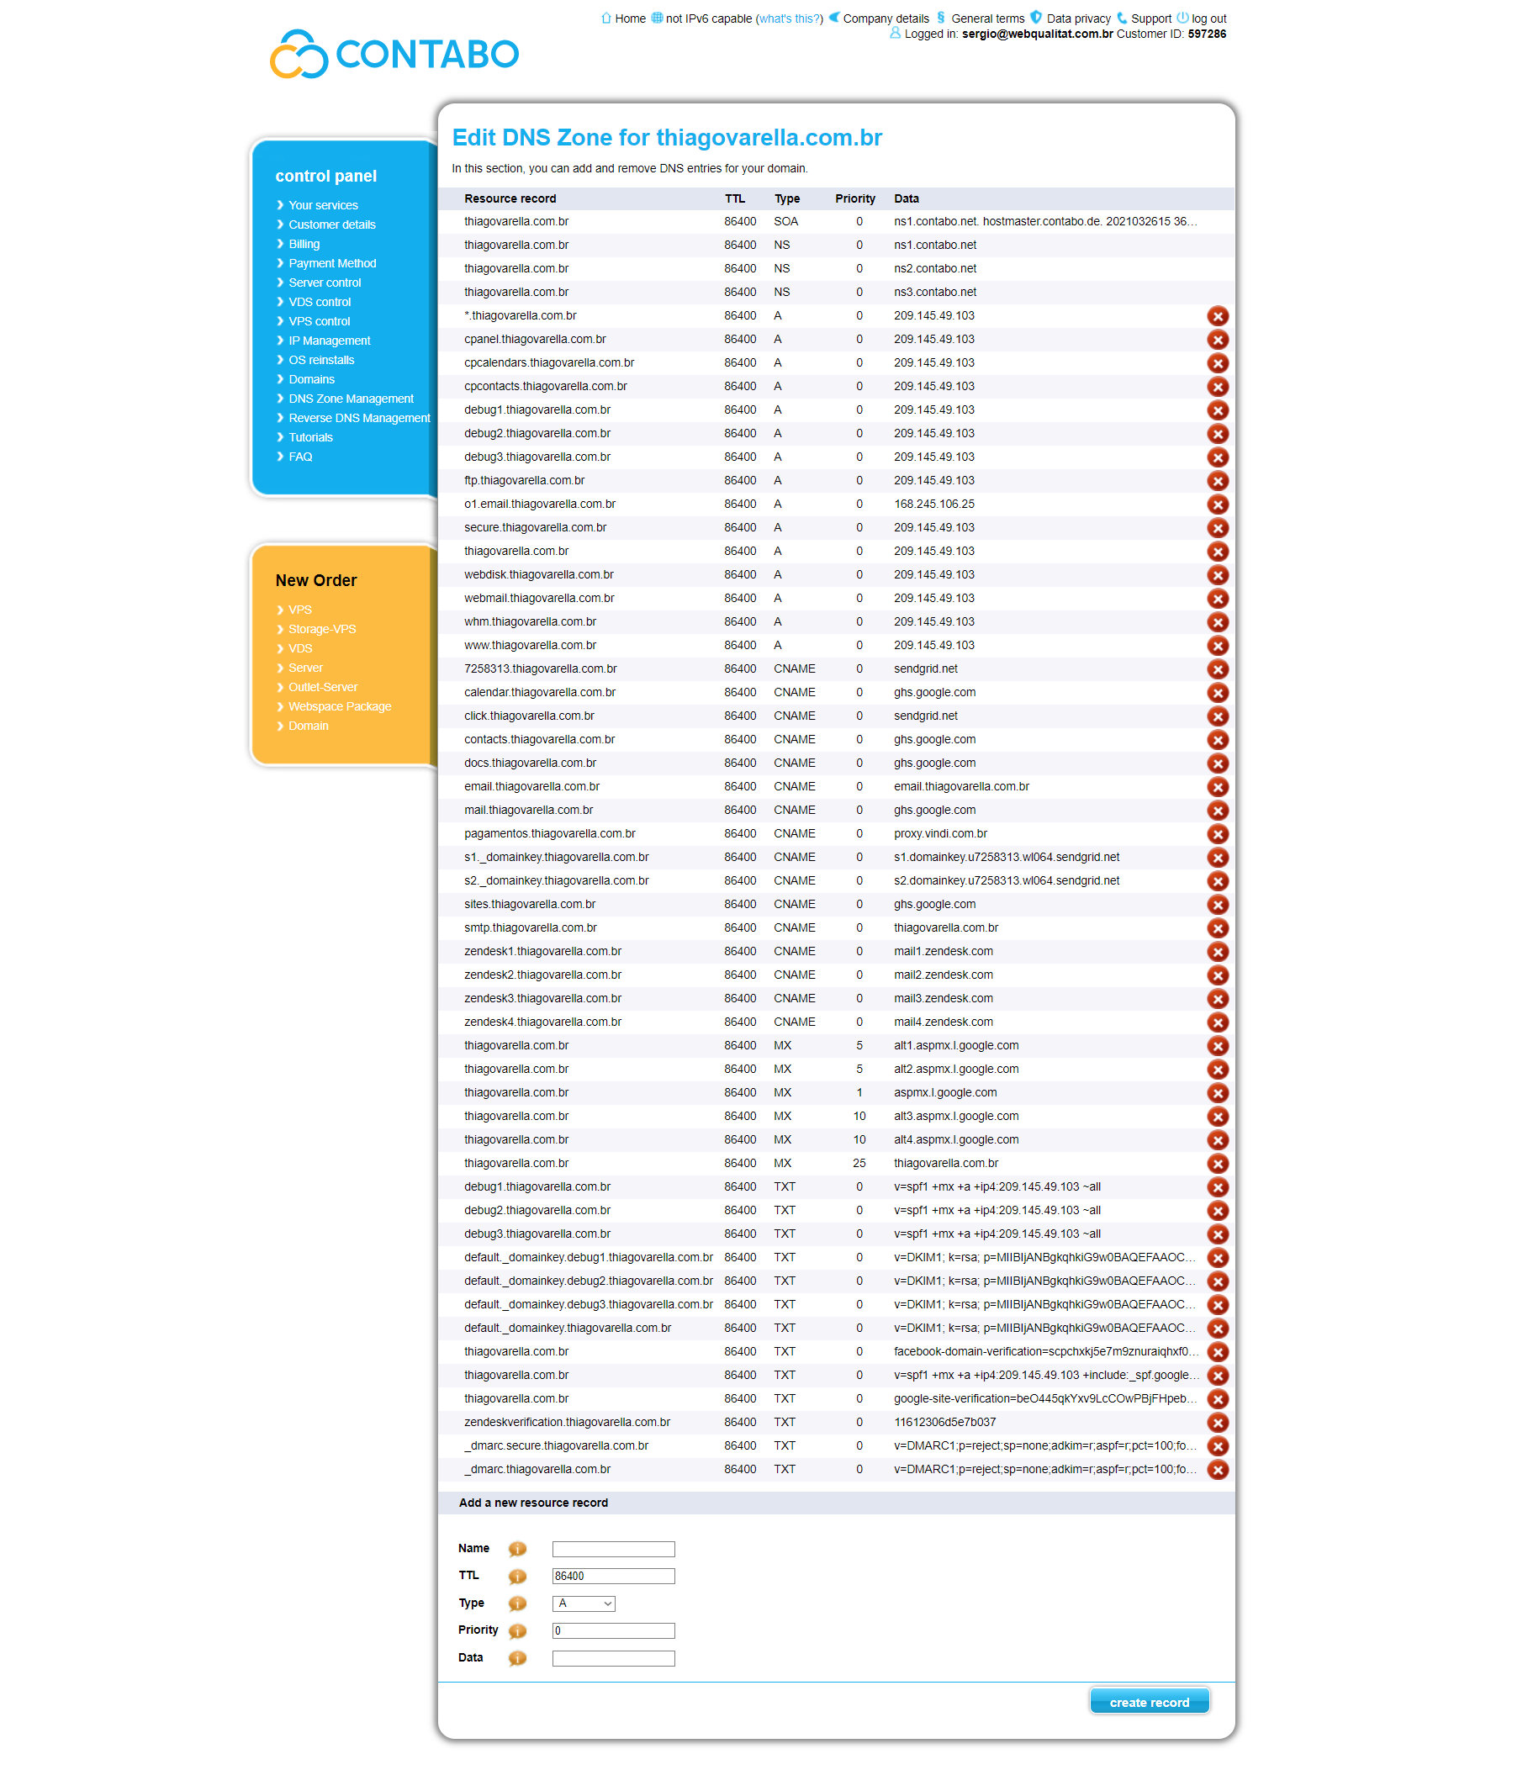Delete the o1.email.thiagovarella.com.br record
This screenshot has width=1528, height=1791.
(1218, 504)
